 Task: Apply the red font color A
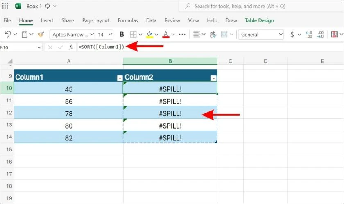[x=166, y=34]
